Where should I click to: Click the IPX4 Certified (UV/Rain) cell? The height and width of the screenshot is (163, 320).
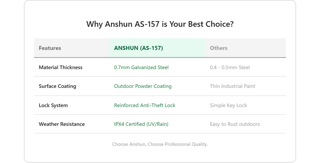141,124
